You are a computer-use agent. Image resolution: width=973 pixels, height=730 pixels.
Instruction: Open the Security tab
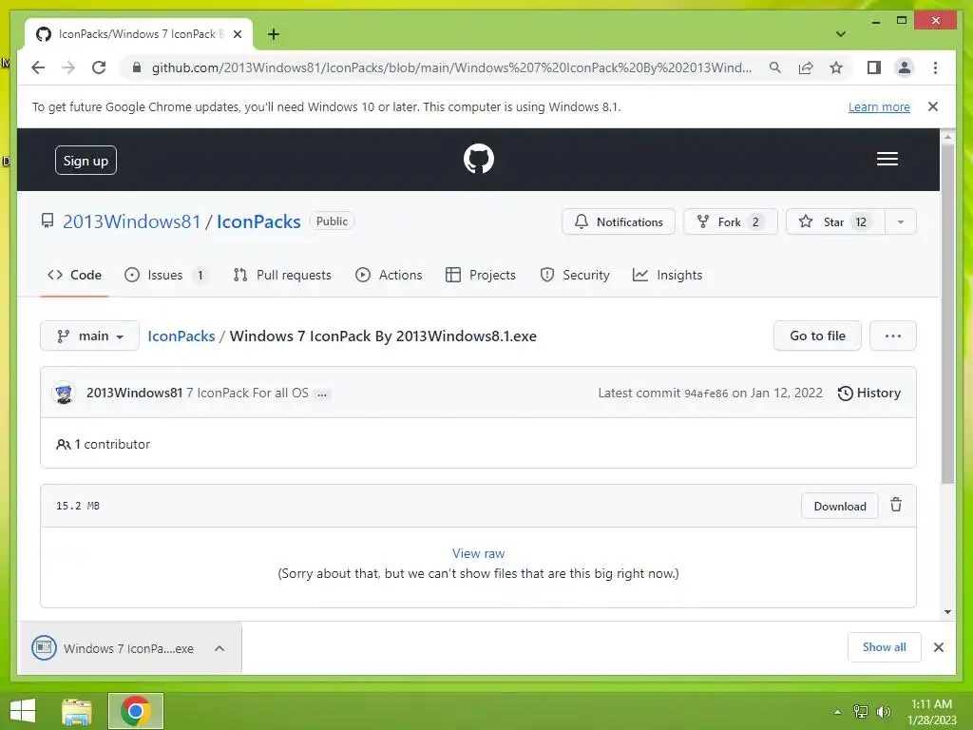tap(575, 275)
